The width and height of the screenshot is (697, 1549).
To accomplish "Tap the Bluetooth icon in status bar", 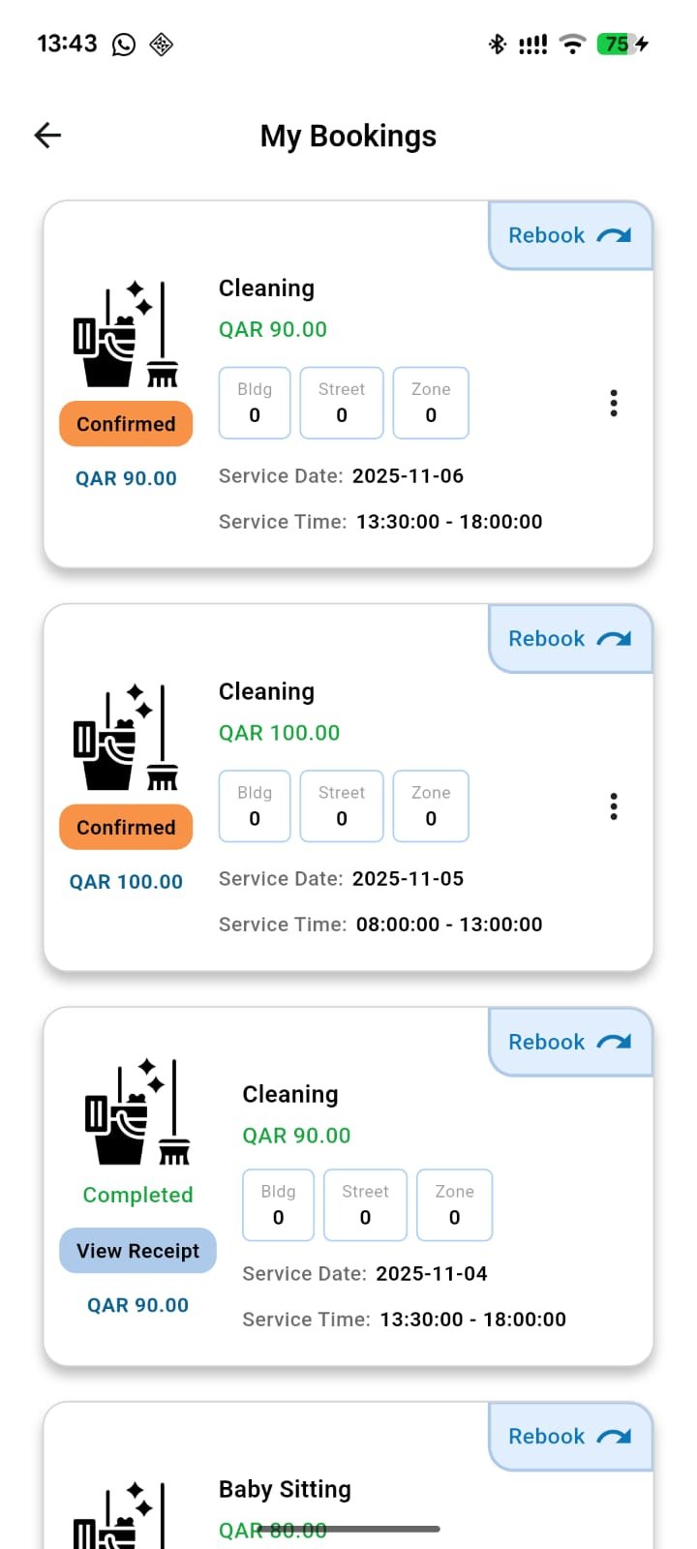I will coord(498,44).
